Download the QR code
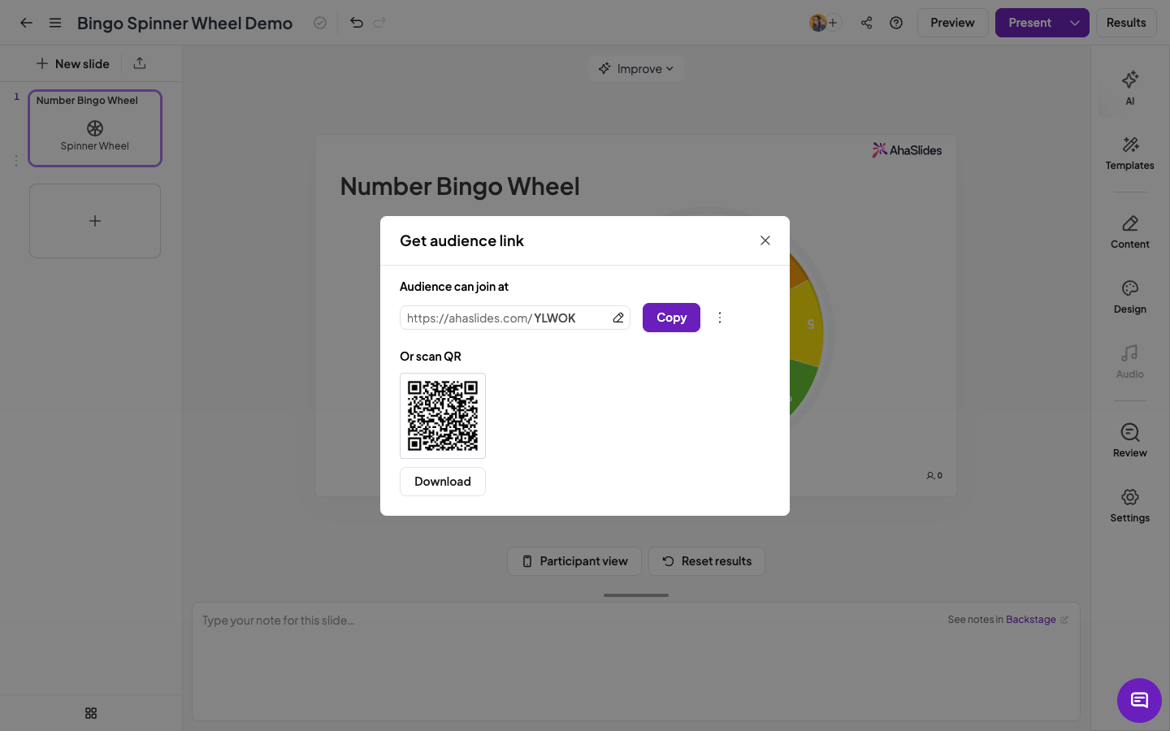1170x731 pixels. (443, 482)
